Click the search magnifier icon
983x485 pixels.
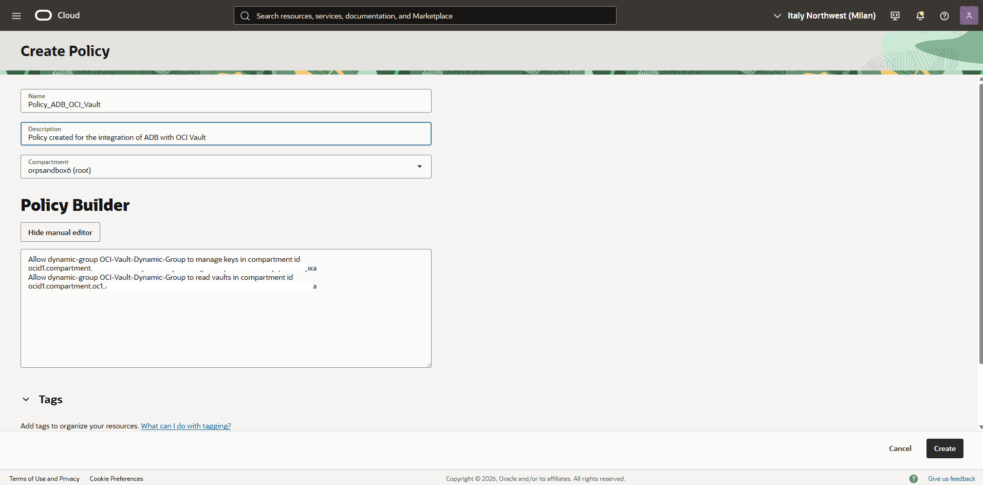tap(245, 16)
